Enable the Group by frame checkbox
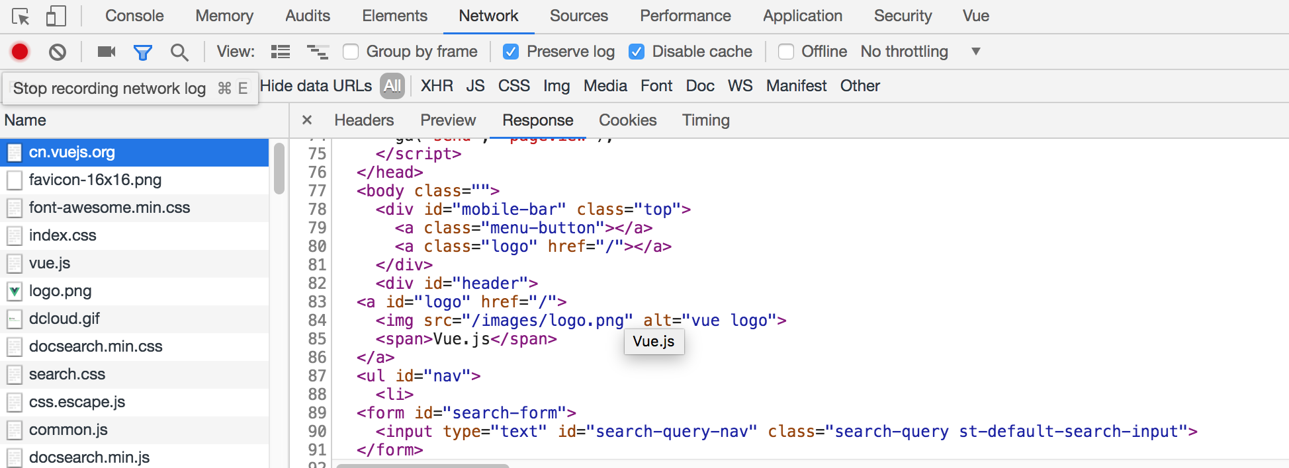 [x=351, y=52]
